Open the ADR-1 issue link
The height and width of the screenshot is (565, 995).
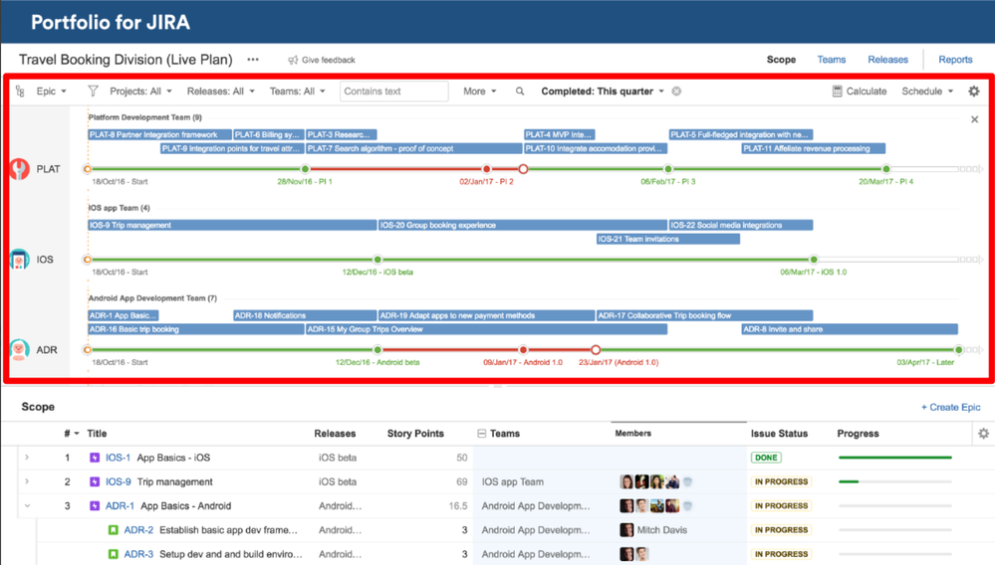click(x=120, y=505)
